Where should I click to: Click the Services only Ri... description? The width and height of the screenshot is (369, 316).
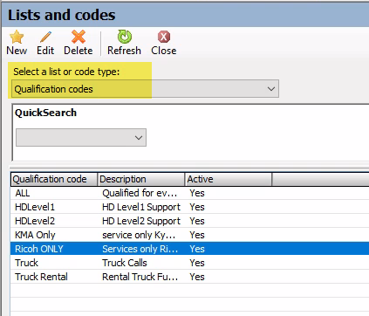click(140, 249)
